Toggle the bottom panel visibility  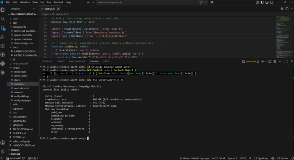(267, 2)
